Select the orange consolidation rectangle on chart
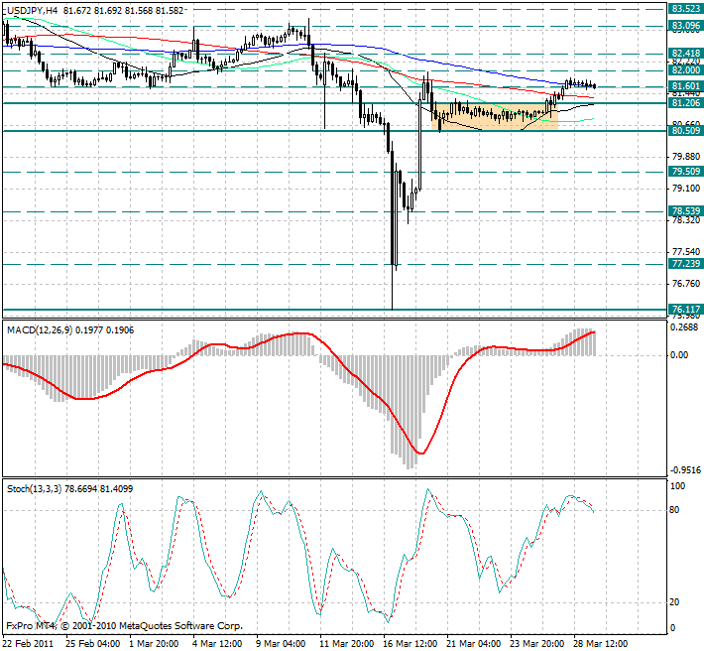Screen dimensions: 704x651 [x=495, y=117]
